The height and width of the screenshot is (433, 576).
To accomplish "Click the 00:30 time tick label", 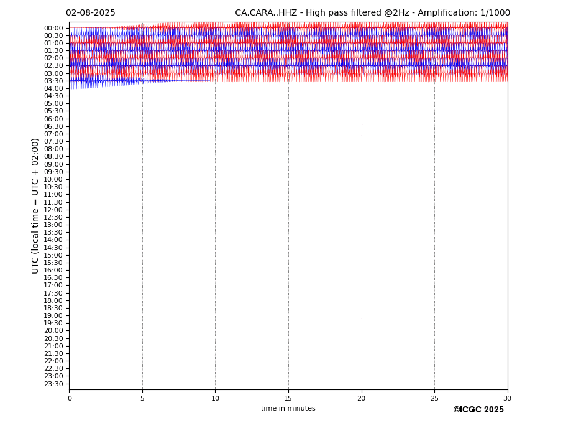I will pos(53,35).
